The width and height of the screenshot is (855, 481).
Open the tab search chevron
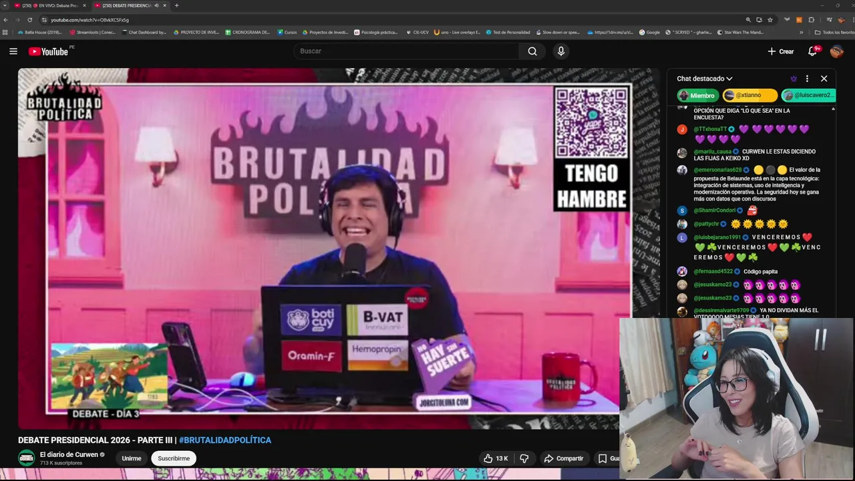5,5
